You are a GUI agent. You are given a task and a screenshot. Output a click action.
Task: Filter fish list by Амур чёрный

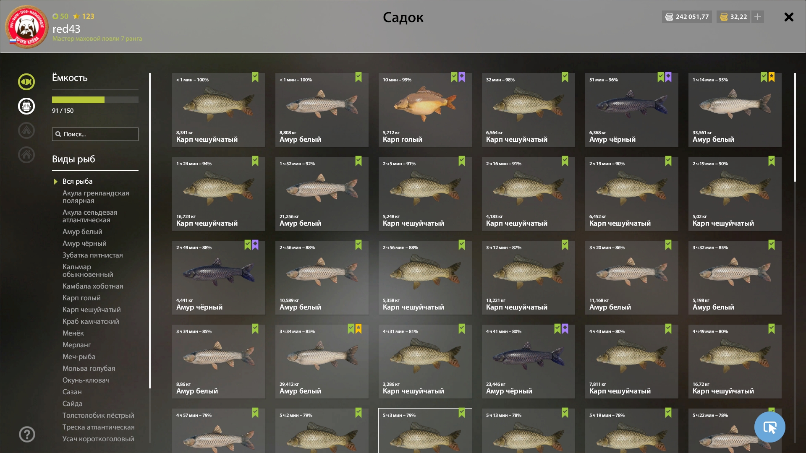[x=84, y=243]
